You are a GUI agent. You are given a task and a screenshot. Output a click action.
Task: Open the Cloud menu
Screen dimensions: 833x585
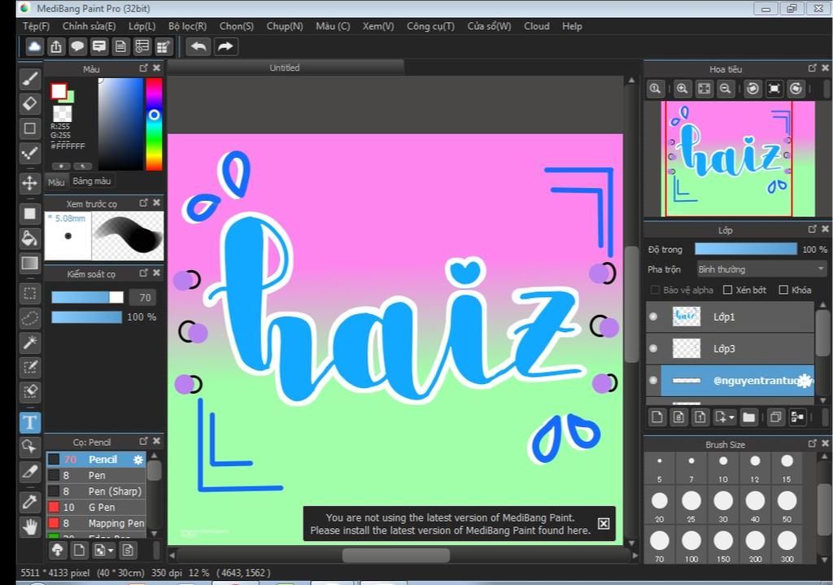tap(537, 26)
